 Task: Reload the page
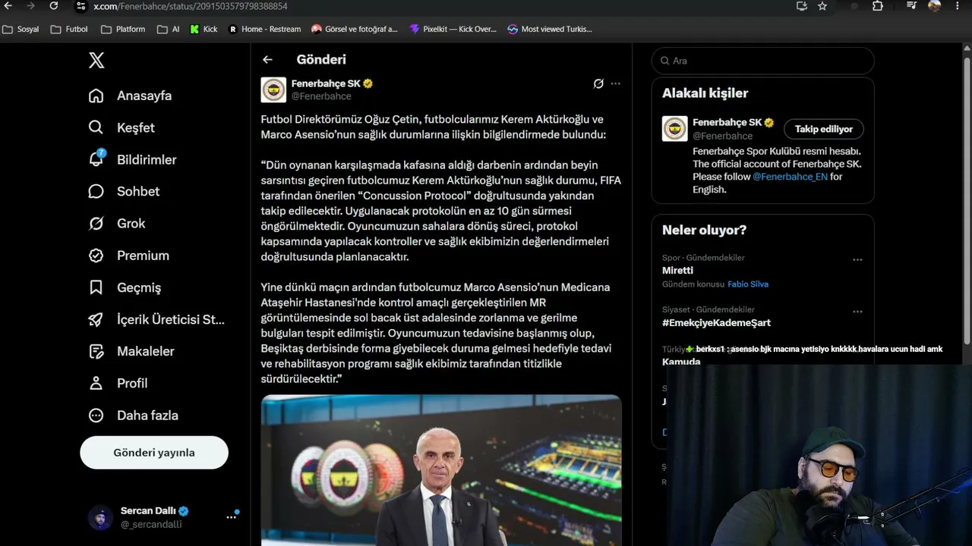(53, 6)
